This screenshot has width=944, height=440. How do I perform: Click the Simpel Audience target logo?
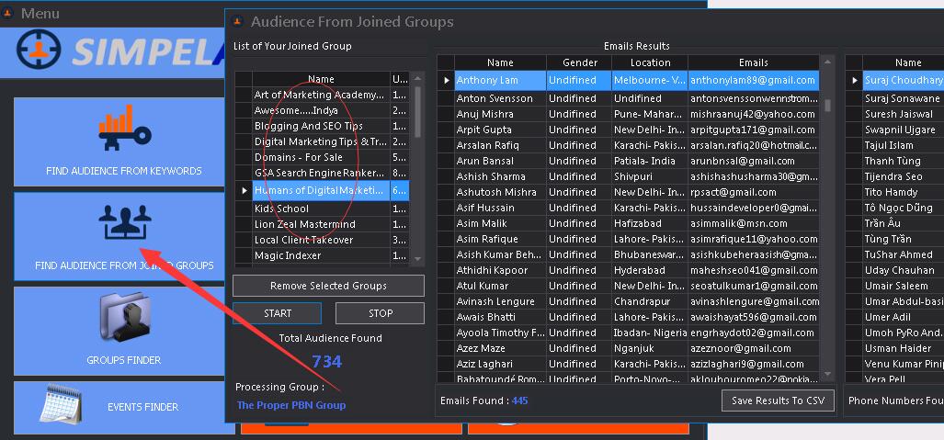[x=39, y=50]
